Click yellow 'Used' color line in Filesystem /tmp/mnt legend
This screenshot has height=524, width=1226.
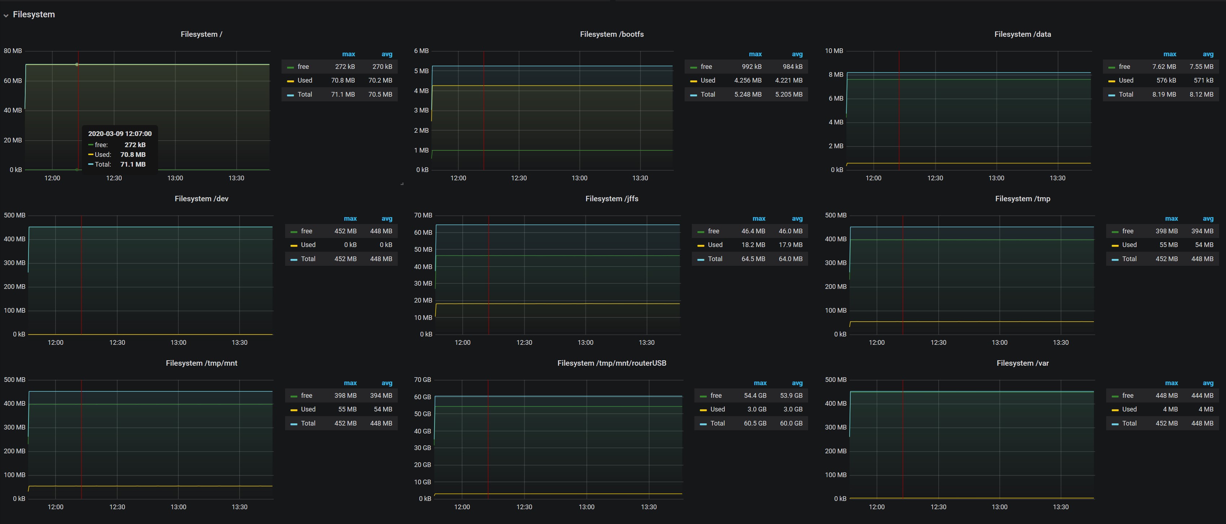pyautogui.click(x=294, y=410)
